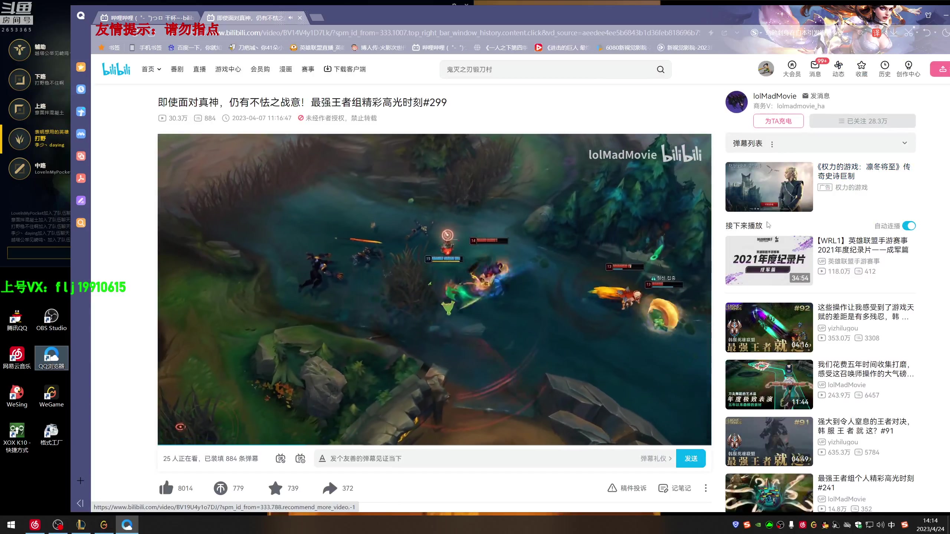Click in the danmaku input field
Screen dimensions: 950x534
coord(482,458)
